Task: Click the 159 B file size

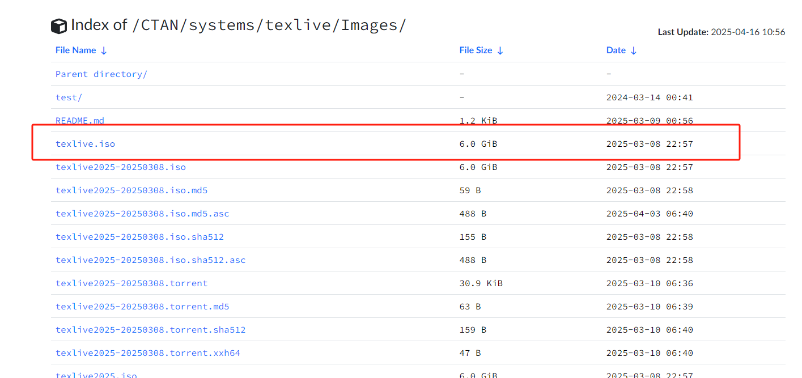Action: click(x=473, y=330)
